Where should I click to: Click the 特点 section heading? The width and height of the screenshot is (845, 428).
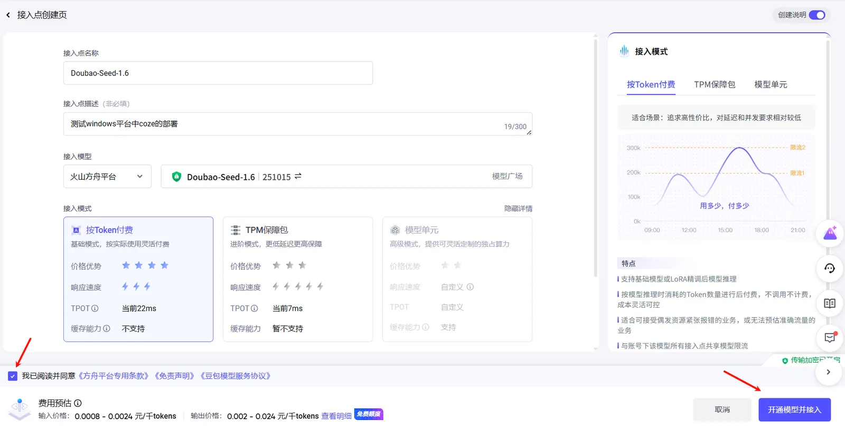click(x=628, y=263)
